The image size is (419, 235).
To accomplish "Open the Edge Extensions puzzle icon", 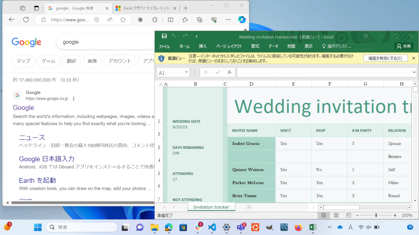I will (155, 20).
